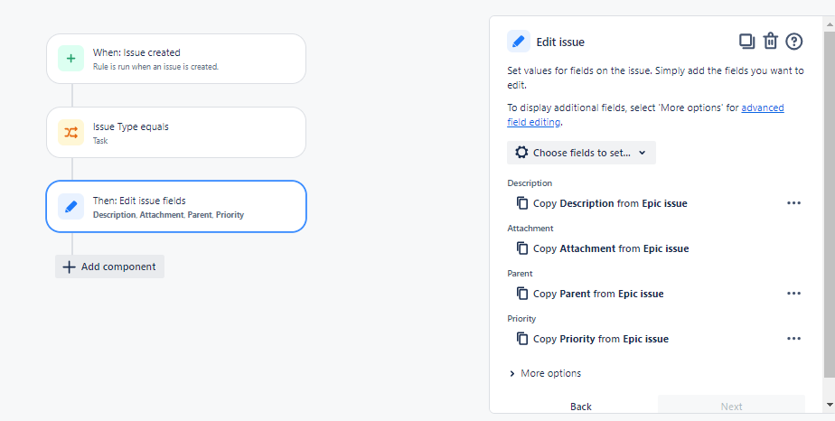Screen dimensions: 835x421
Task: Click the green plus trigger icon
Action: (x=70, y=59)
